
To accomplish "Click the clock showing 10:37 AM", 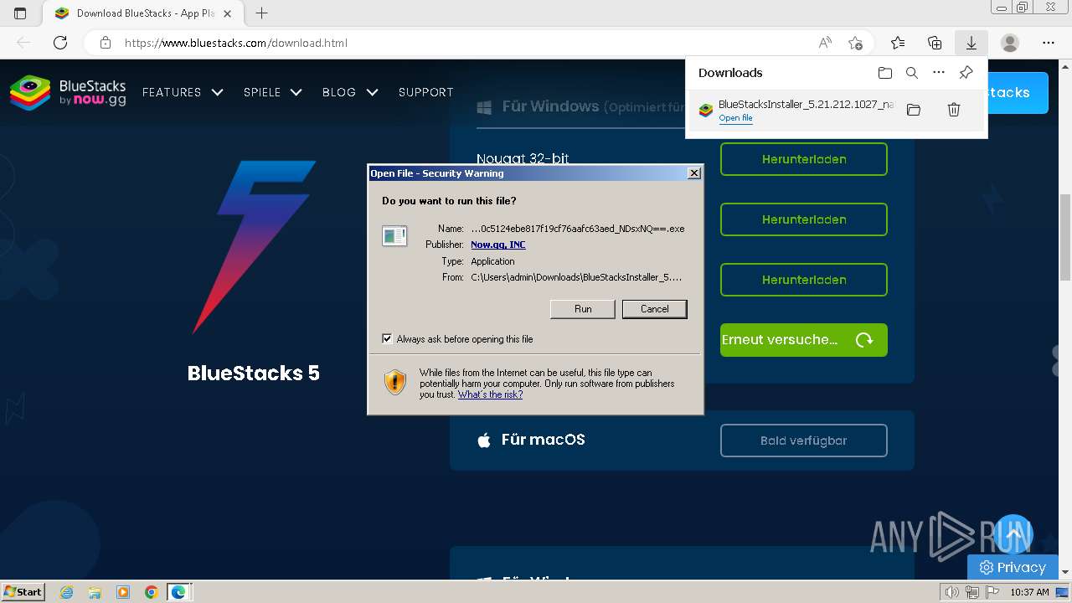I will tap(1029, 592).
